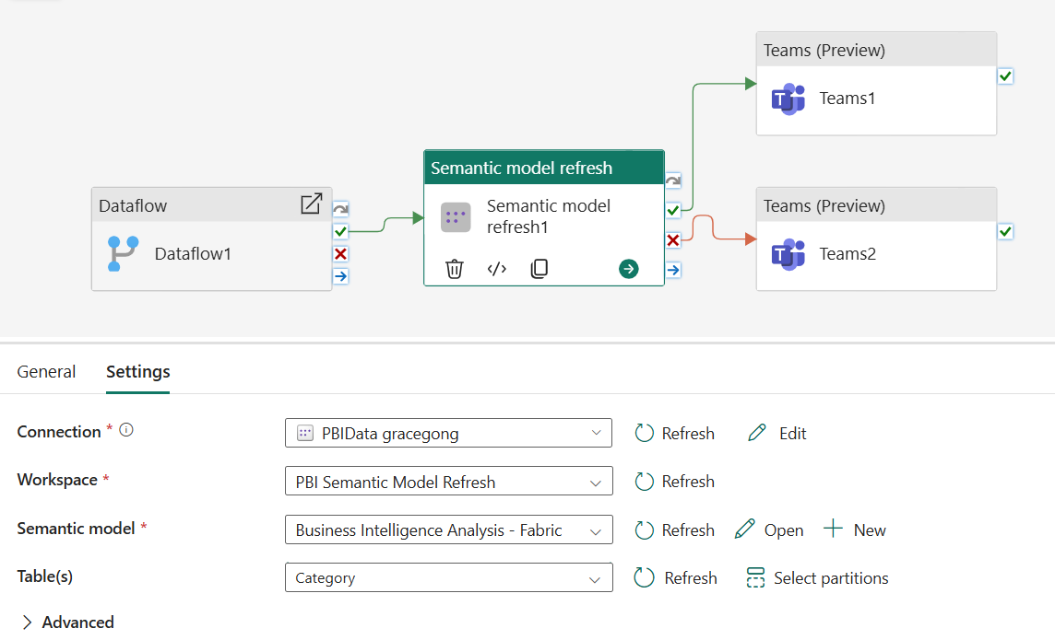Click the Dataflow1 branch icon

point(123,253)
